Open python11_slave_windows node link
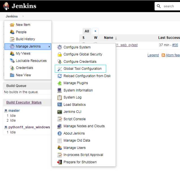 29,127
